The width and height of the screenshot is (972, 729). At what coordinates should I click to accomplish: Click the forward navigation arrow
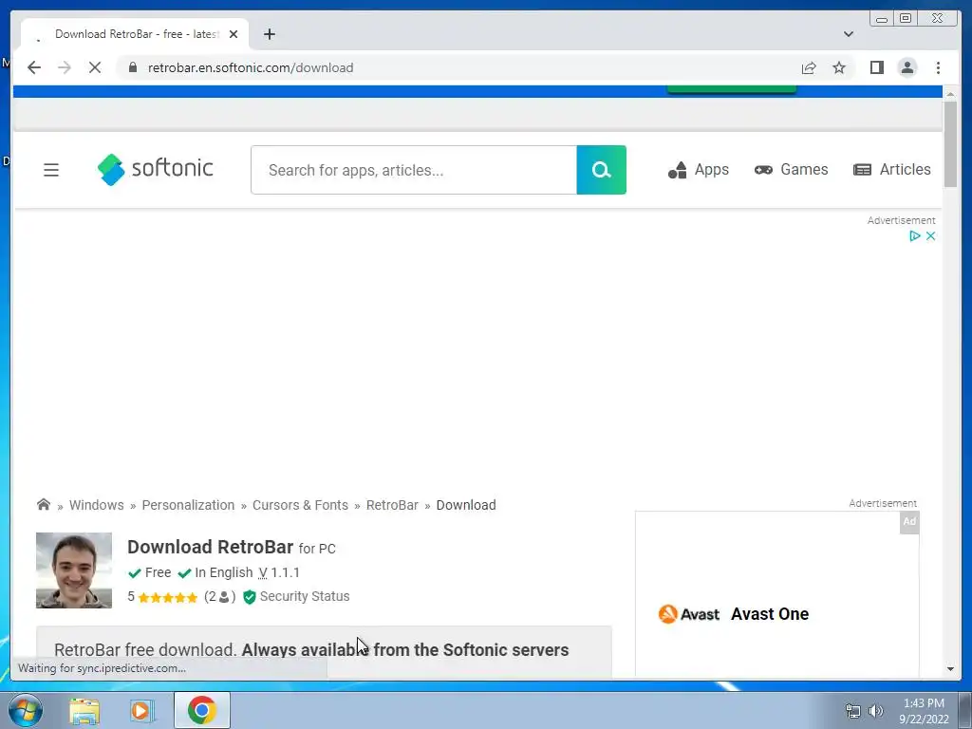(x=65, y=67)
